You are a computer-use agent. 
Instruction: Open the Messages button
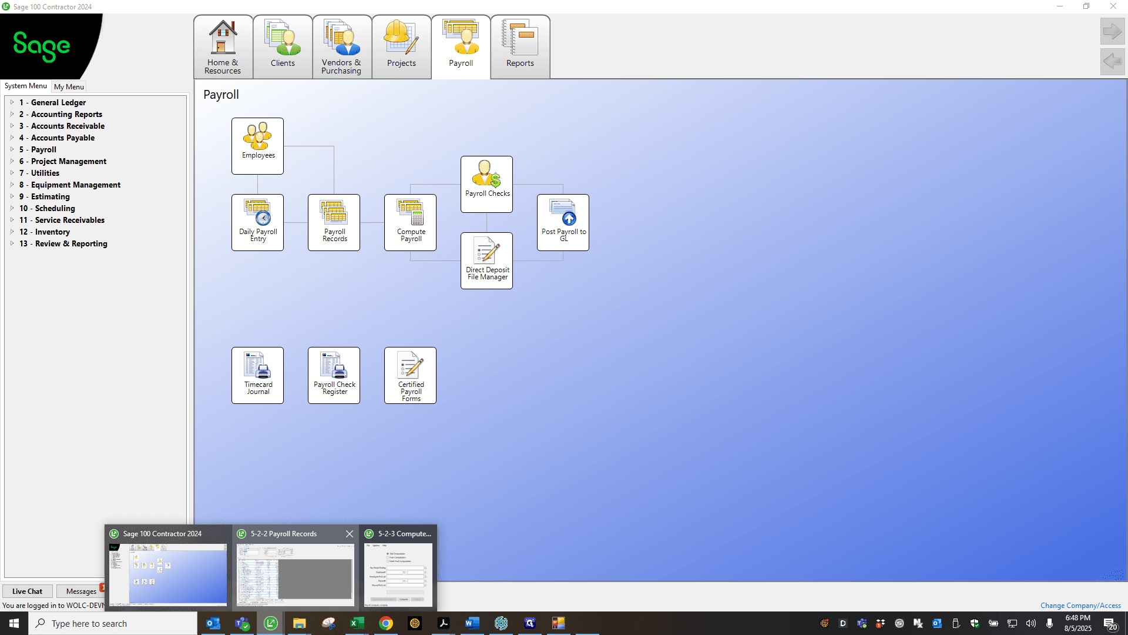point(80,591)
